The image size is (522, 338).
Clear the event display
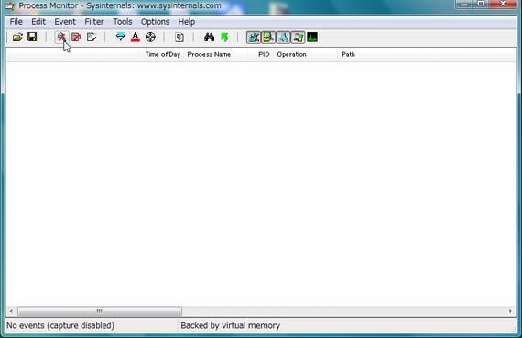click(x=92, y=37)
